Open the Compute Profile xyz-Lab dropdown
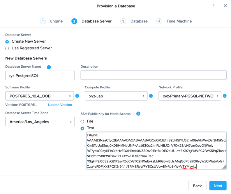Image resolution: width=231 pixels, height=194 pixels. tap(116, 96)
